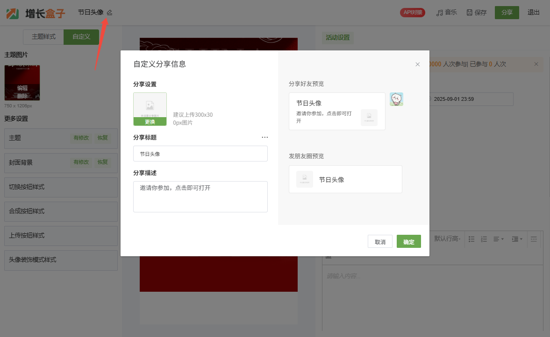Insert horizontal divider line in editor
Screen dimensions: 550x337
tap(534, 239)
